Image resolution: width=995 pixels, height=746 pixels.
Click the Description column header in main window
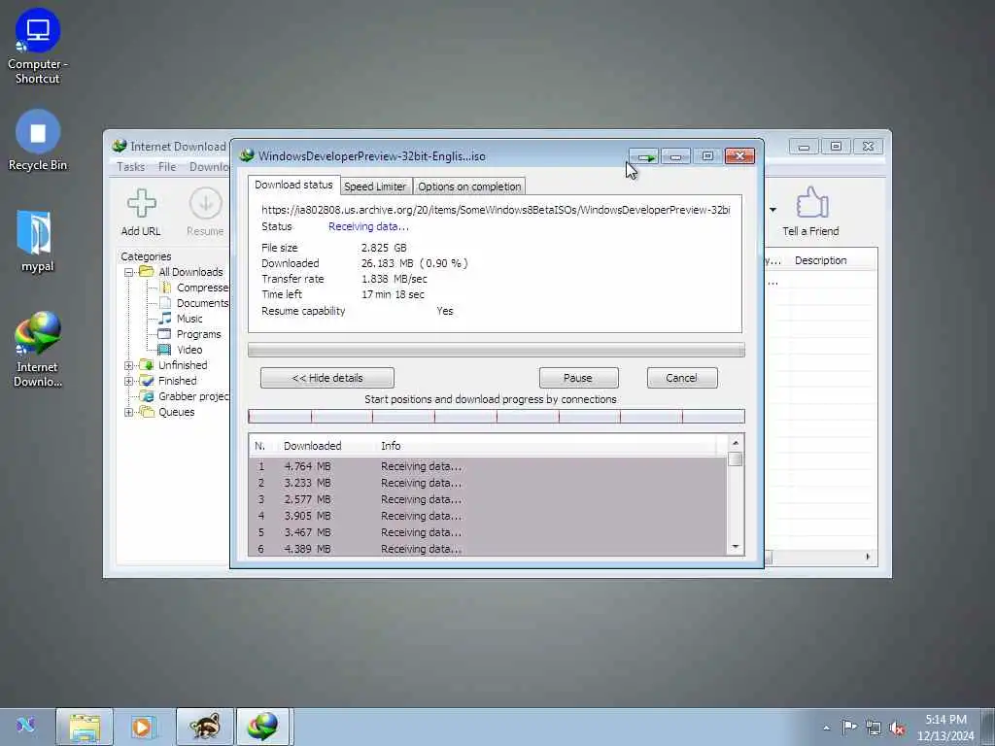pos(820,260)
